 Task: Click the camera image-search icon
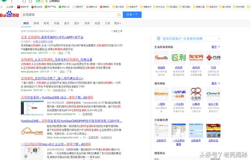119,15
